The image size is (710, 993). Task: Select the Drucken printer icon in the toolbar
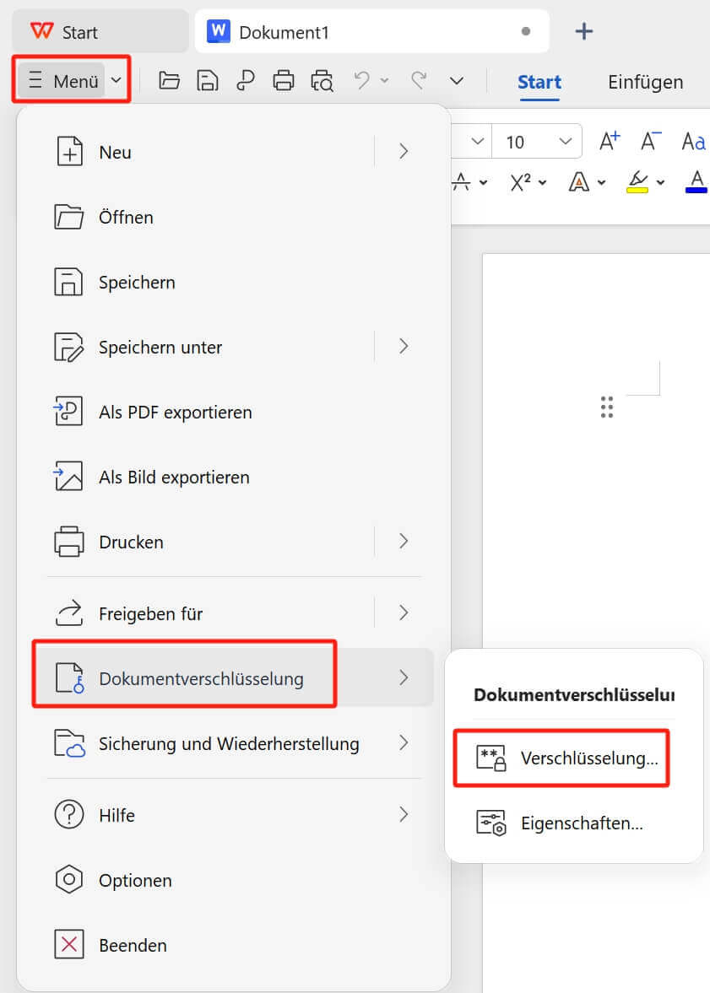(284, 80)
